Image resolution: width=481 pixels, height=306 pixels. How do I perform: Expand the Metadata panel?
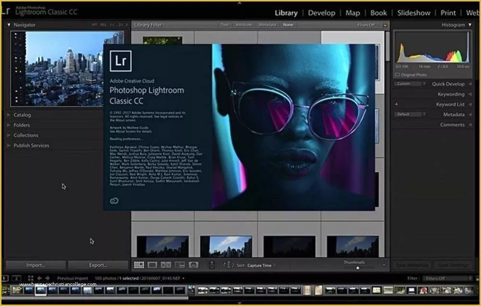[470, 114]
